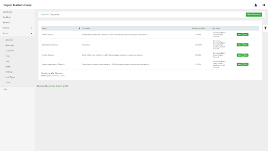Screen dimensions: 272x151
Task: View the PWD Discount row
Action: (x=240, y=35)
